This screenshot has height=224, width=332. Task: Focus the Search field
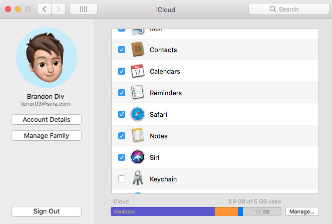coord(289,9)
